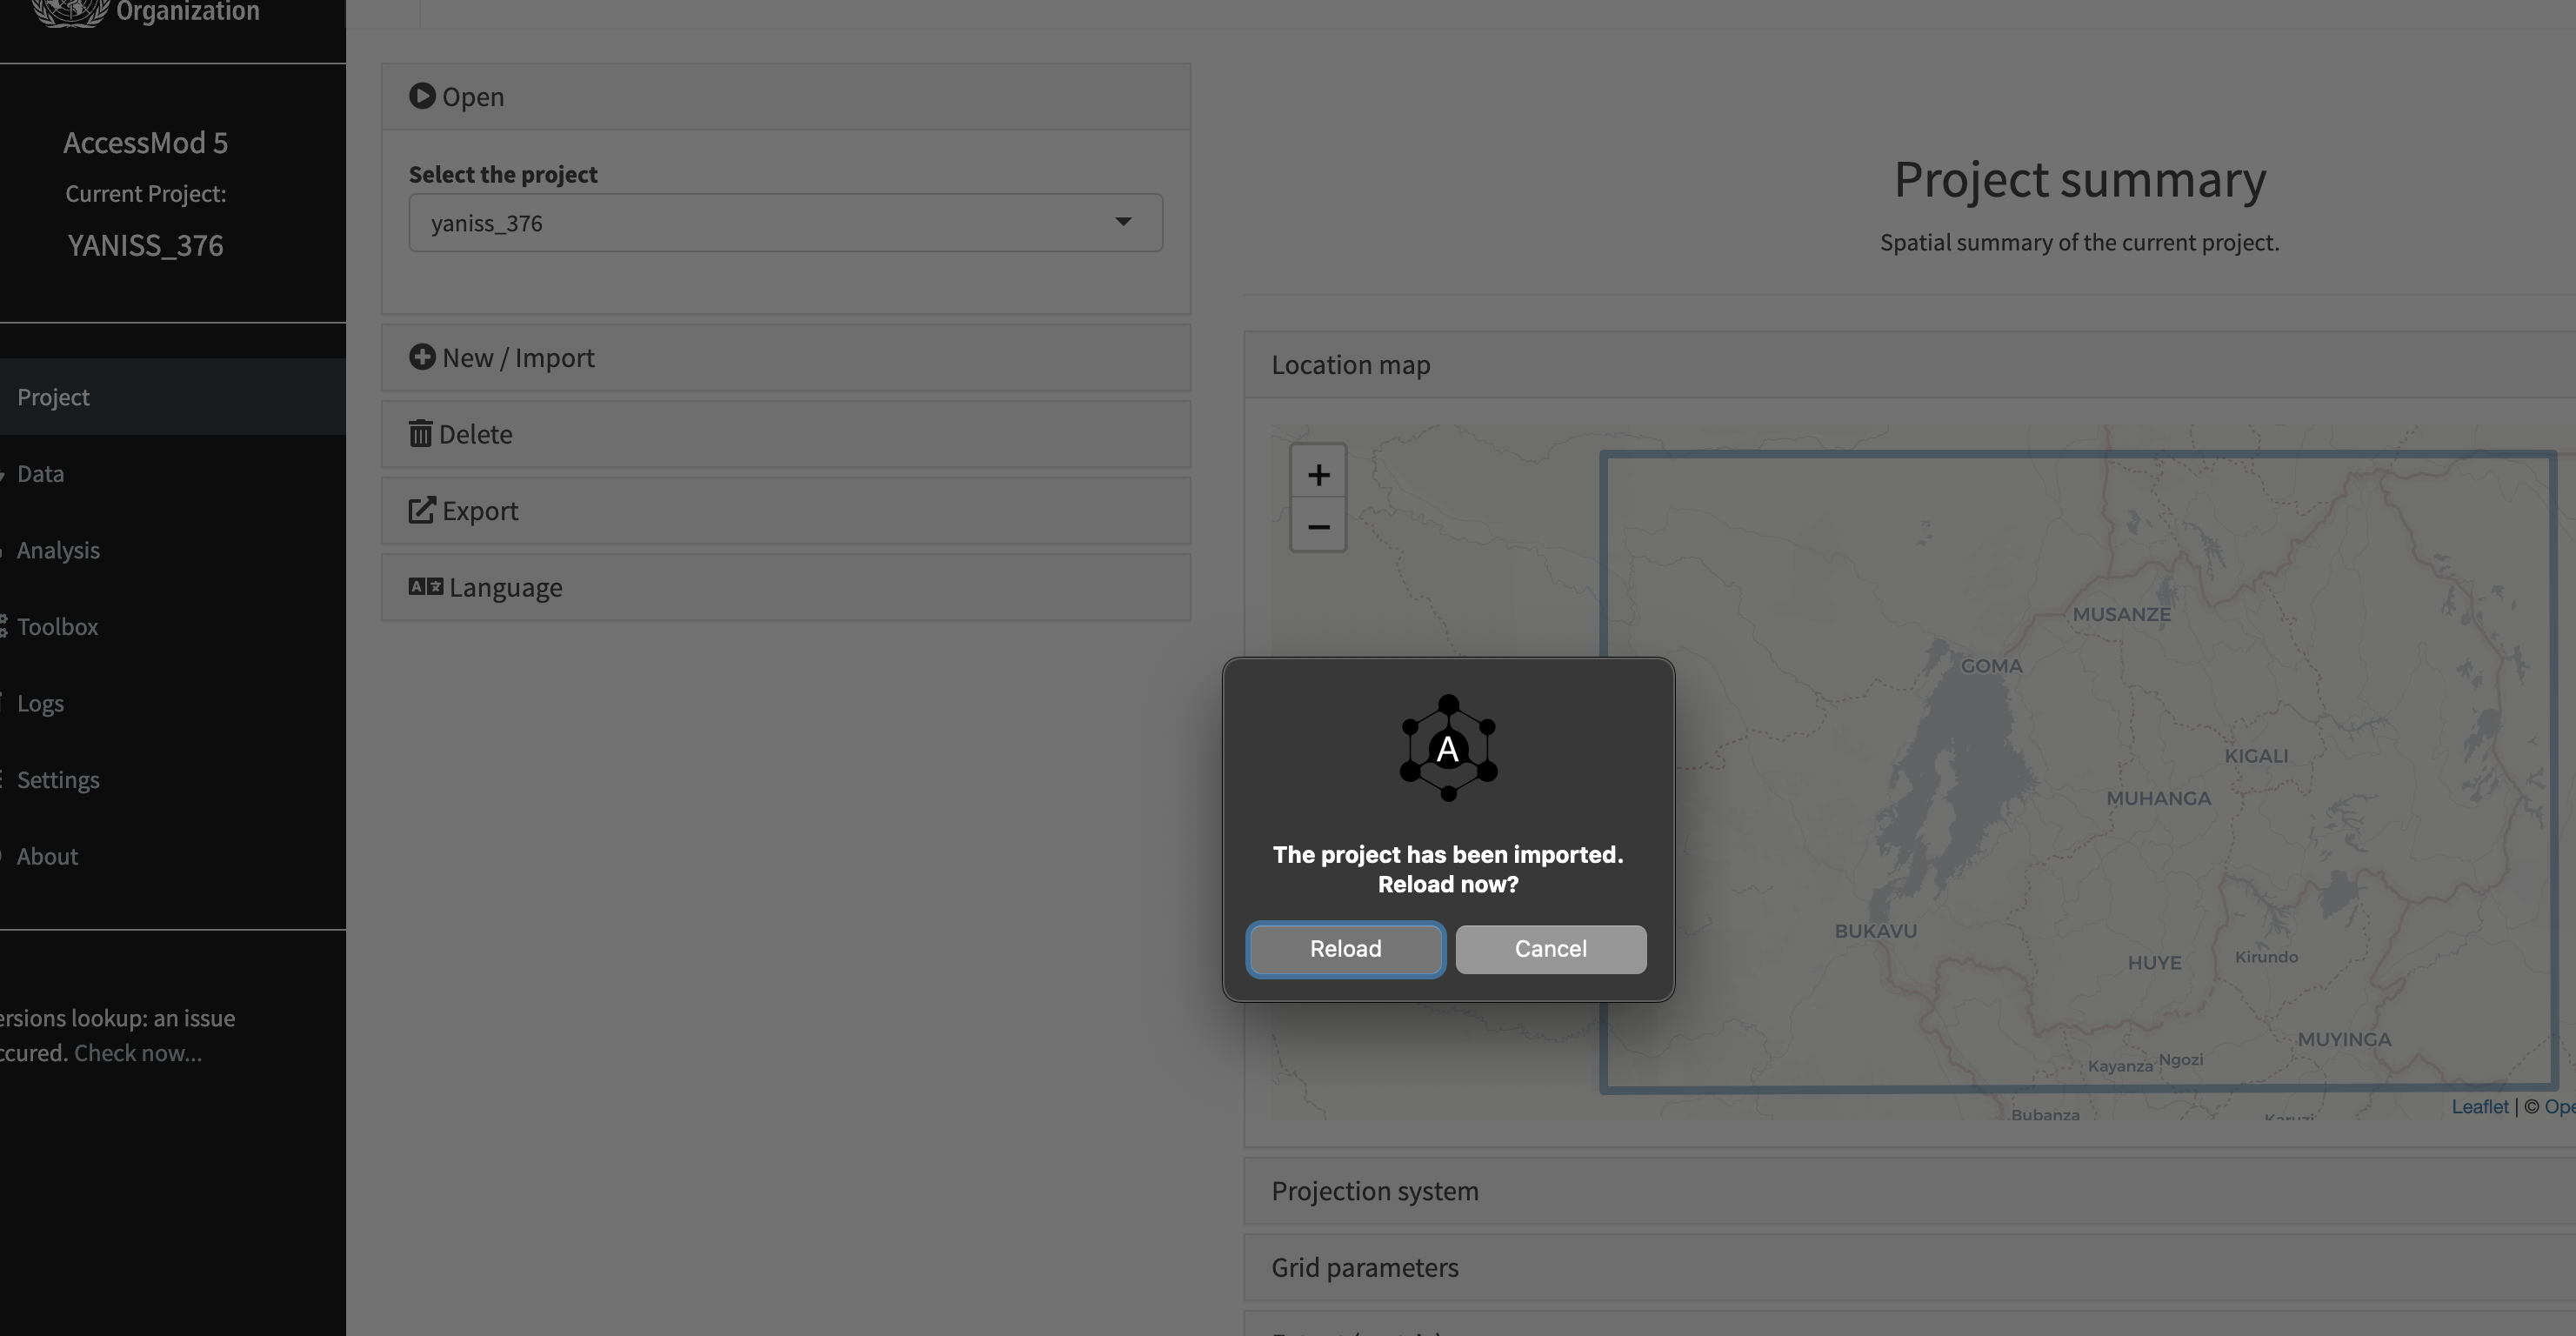Click the AccessMod hexagon logo in dialog
Screen dimensions: 2576x1336
click(x=1447, y=748)
